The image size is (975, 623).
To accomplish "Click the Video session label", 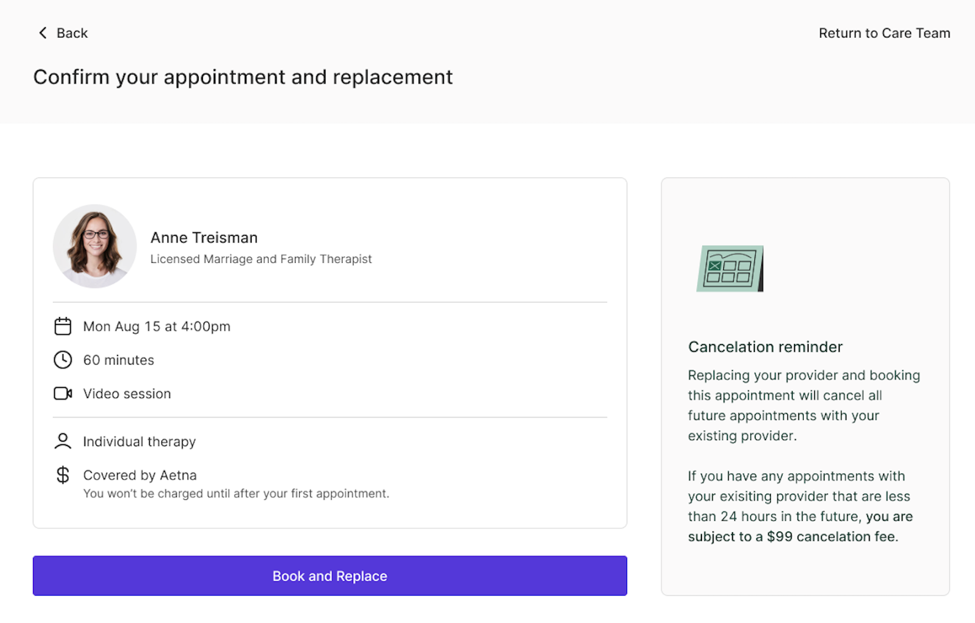I will [x=127, y=394].
